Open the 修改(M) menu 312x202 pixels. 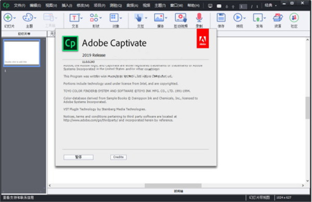[83, 5]
